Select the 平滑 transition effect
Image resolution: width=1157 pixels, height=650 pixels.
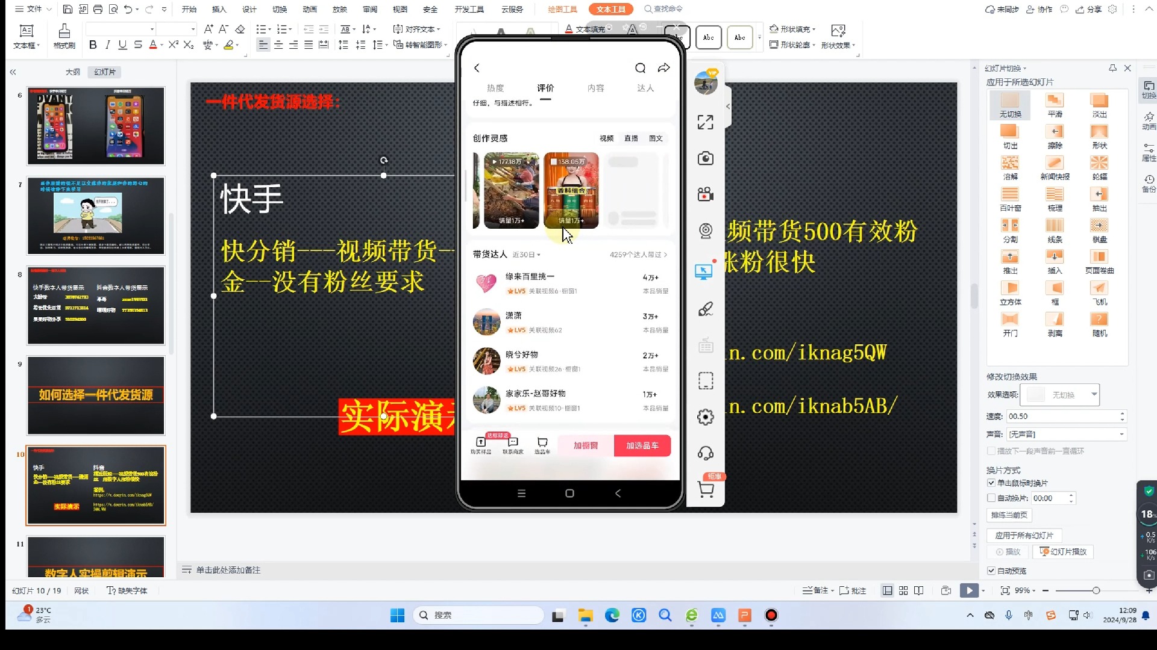tap(1055, 105)
